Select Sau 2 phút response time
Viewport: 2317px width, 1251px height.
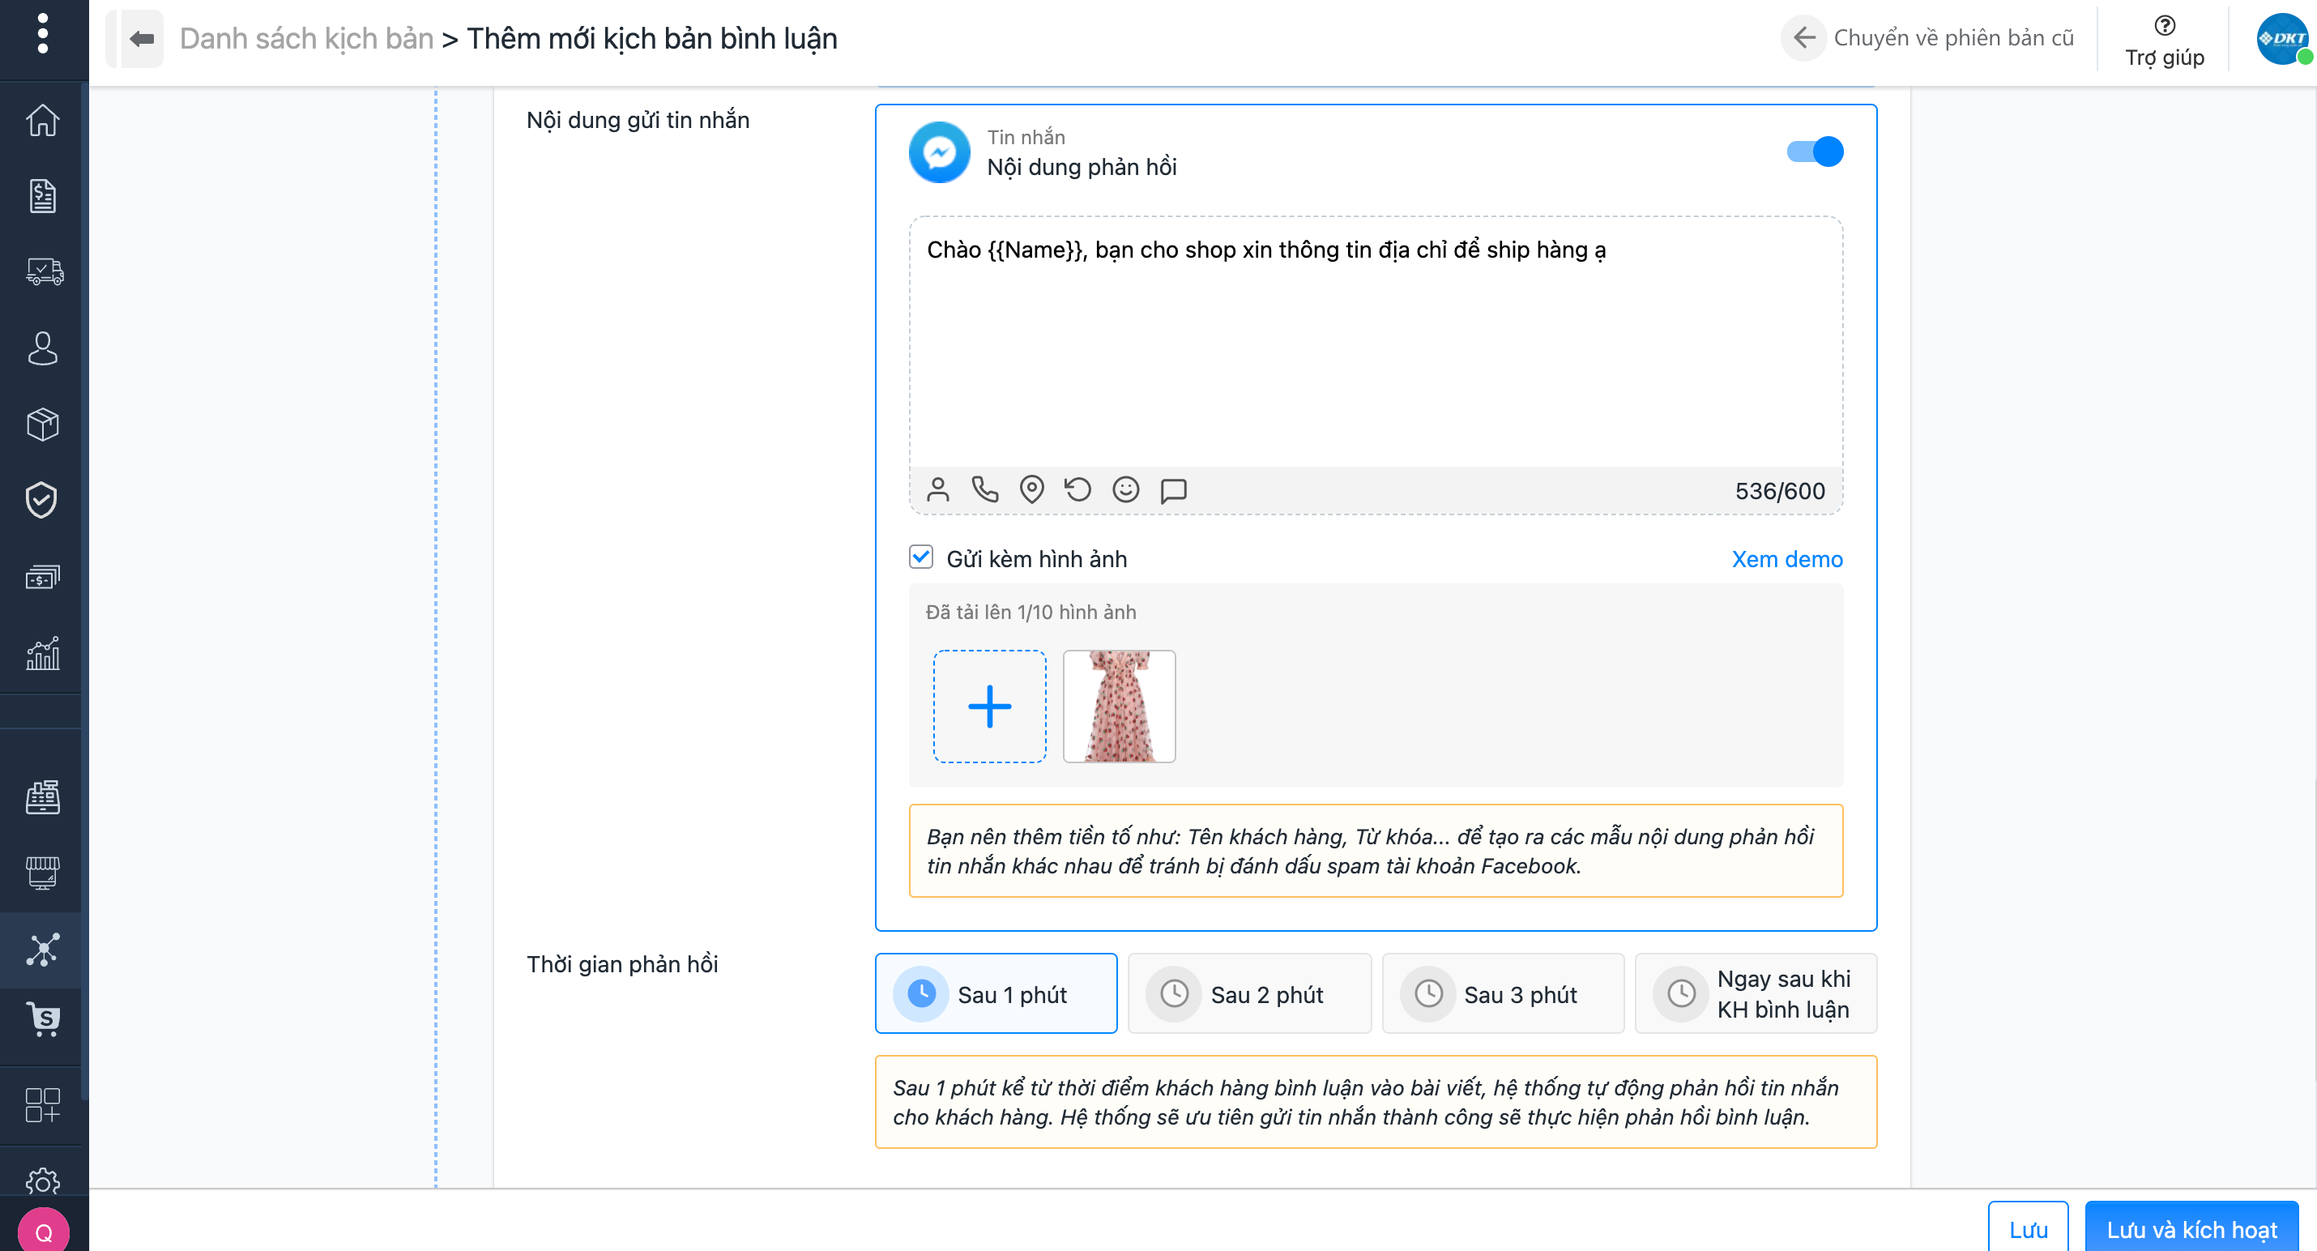(x=1249, y=994)
